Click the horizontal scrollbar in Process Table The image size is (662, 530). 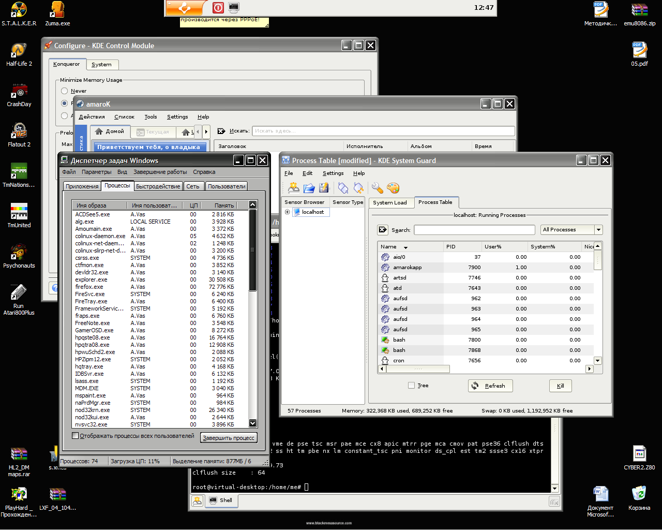coord(486,369)
